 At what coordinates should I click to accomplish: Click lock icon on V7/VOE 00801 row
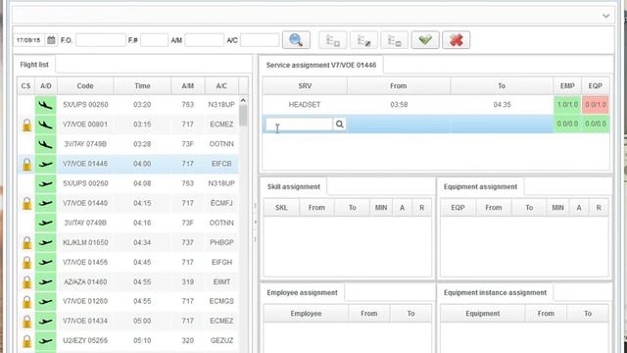tap(26, 125)
